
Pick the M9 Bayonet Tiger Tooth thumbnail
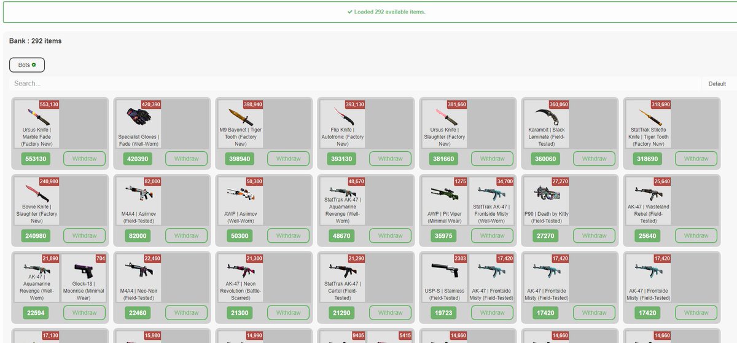(241, 124)
